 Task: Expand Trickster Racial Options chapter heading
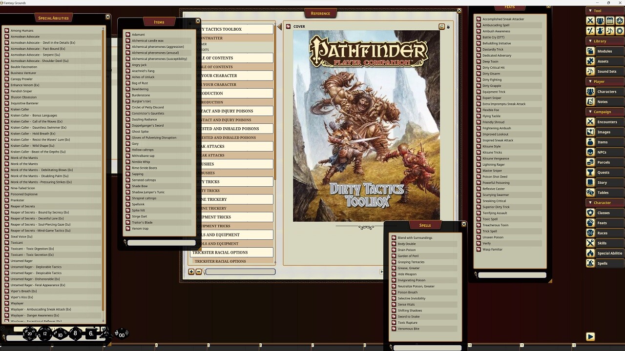231,253
